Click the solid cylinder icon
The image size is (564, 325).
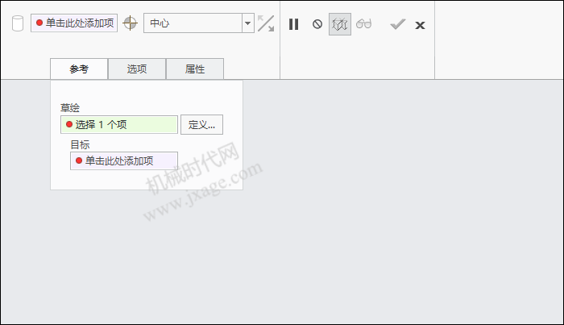[x=18, y=23]
